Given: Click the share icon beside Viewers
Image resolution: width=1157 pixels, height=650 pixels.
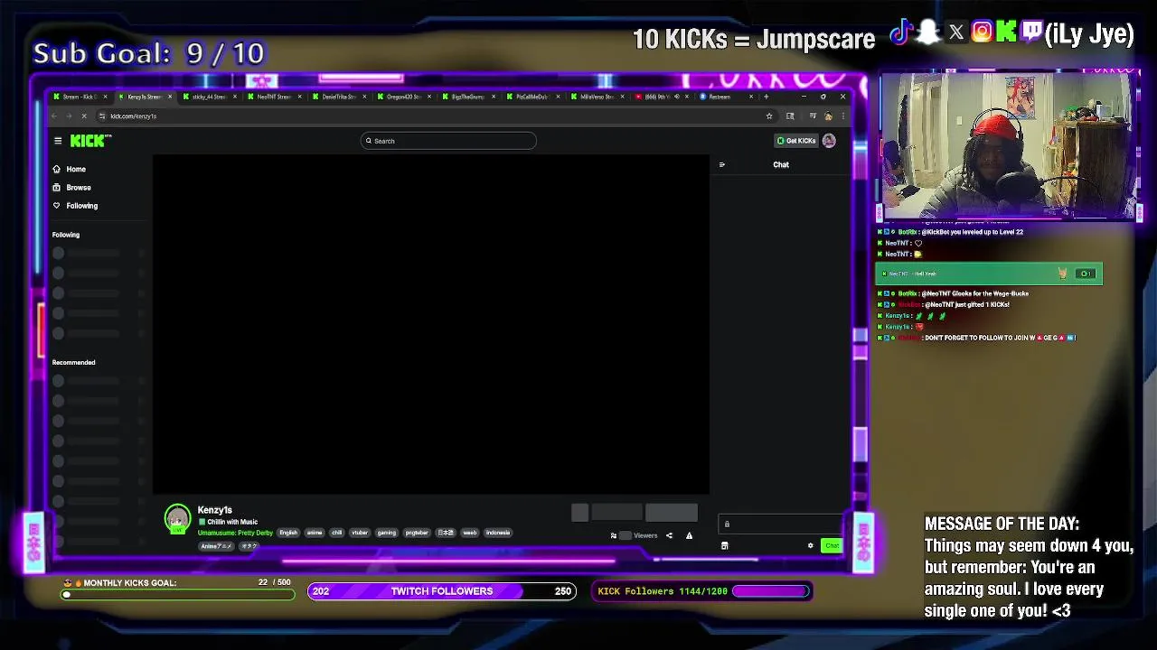Looking at the screenshot, I should coord(669,535).
